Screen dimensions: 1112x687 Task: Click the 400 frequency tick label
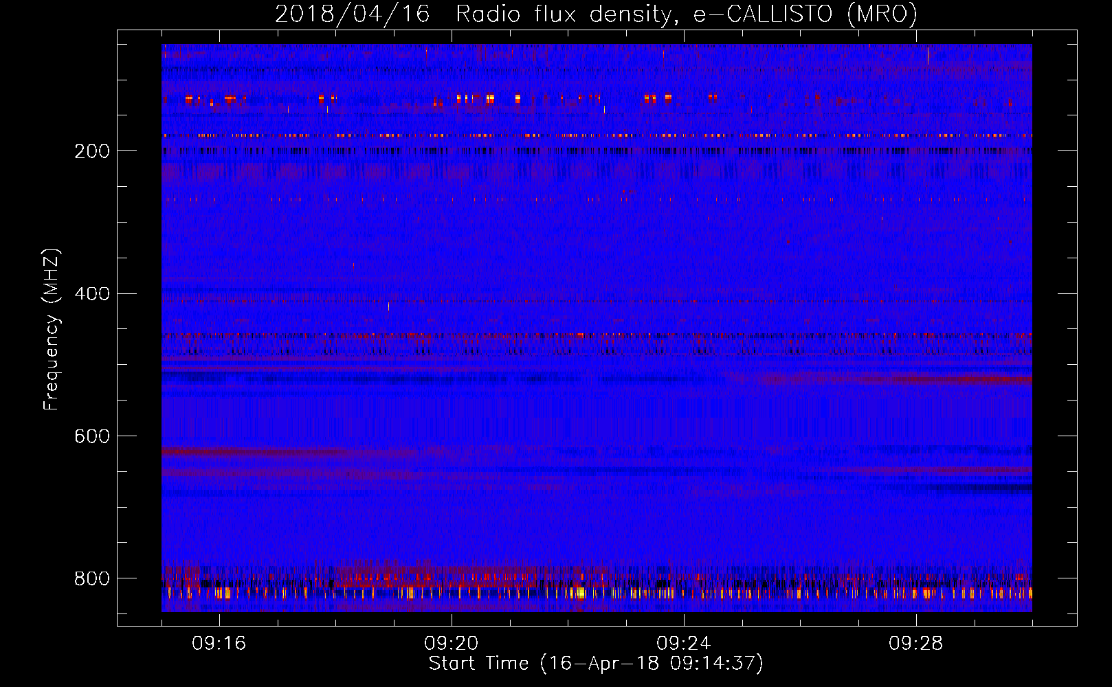point(92,294)
